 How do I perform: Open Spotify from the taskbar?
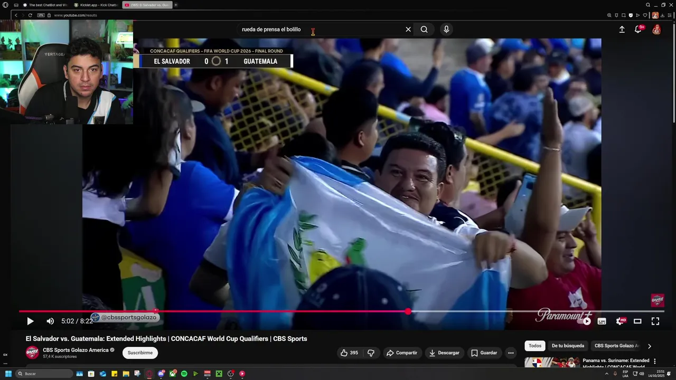[184, 374]
